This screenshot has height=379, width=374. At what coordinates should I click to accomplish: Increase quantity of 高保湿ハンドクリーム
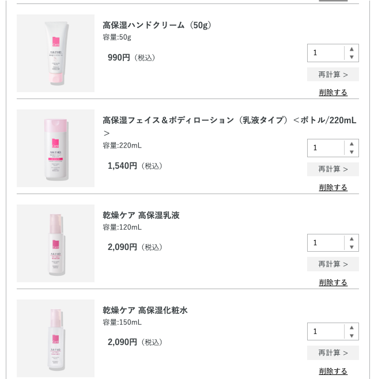(352, 48)
